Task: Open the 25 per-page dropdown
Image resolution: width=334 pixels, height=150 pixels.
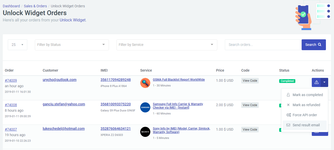Action: click(x=18, y=45)
